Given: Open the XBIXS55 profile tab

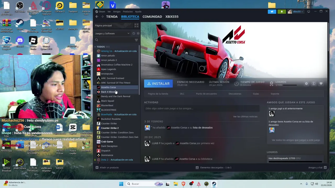Looking at the screenshot, I should (172, 16).
